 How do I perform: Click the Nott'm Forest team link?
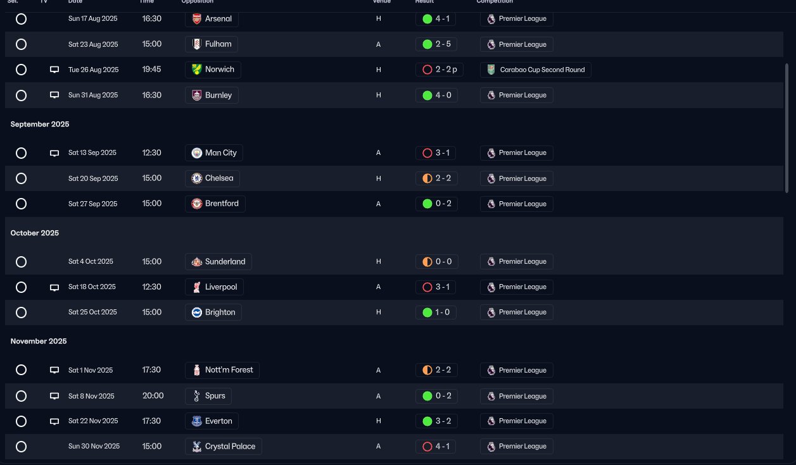coord(222,370)
